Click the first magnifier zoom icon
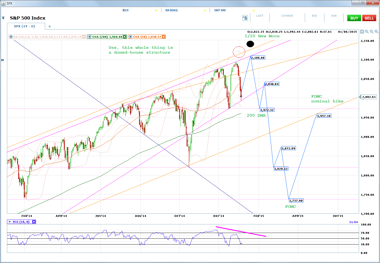380x263 pixels. 367,32
